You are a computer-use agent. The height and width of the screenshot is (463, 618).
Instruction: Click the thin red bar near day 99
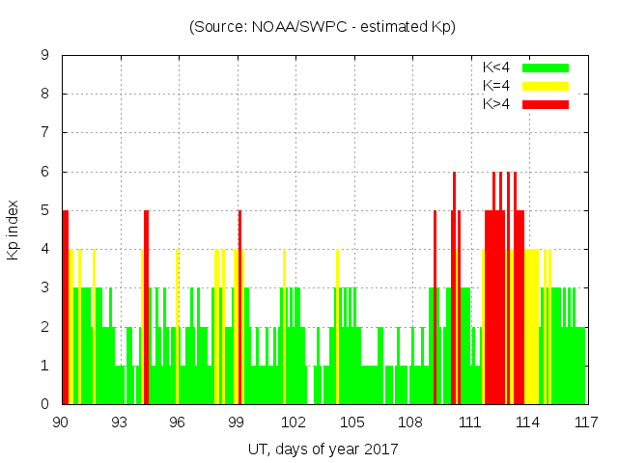pyautogui.click(x=239, y=309)
